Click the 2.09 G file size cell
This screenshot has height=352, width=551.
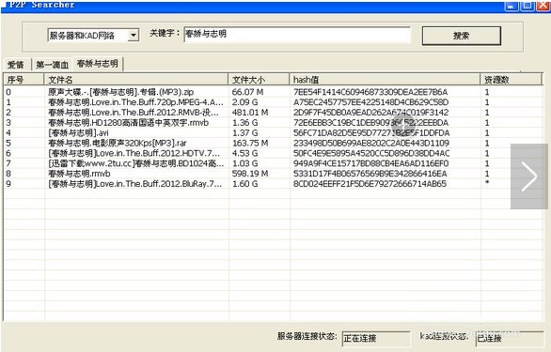click(x=244, y=102)
